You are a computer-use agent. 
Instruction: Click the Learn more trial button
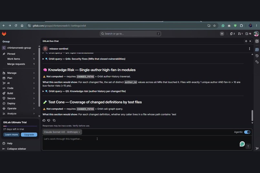tap(11, 135)
